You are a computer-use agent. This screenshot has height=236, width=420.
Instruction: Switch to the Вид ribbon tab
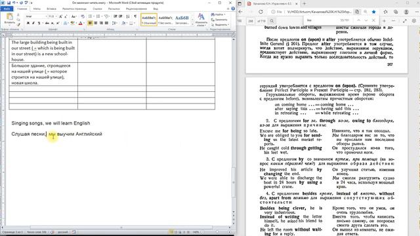click(x=156, y=9)
